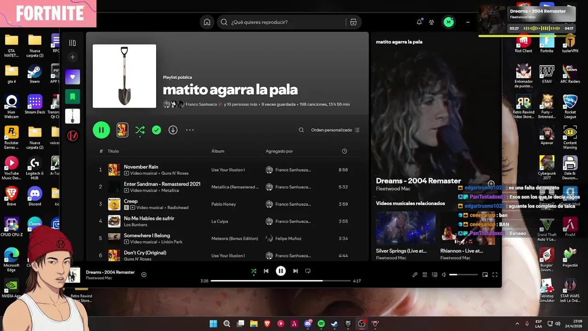Toggle the green saved-to-library checkmark

[x=157, y=130]
